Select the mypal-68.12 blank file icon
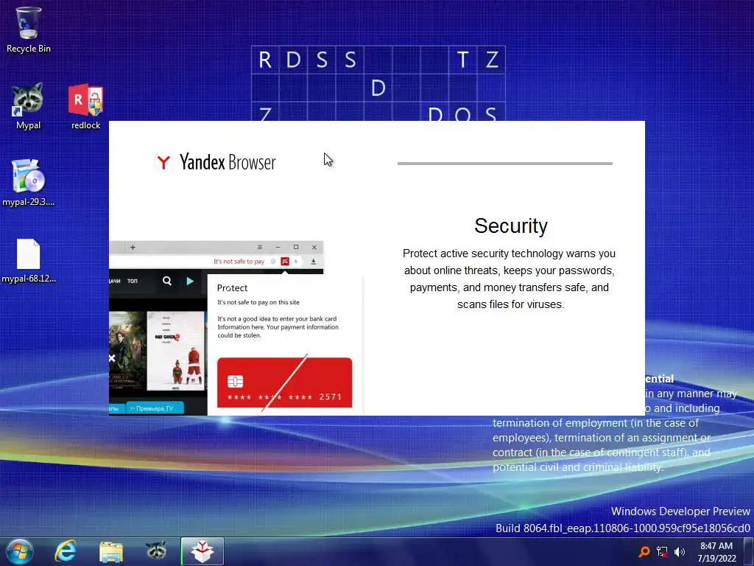Screen dimensions: 754x566 pyautogui.click(x=28, y=260)
